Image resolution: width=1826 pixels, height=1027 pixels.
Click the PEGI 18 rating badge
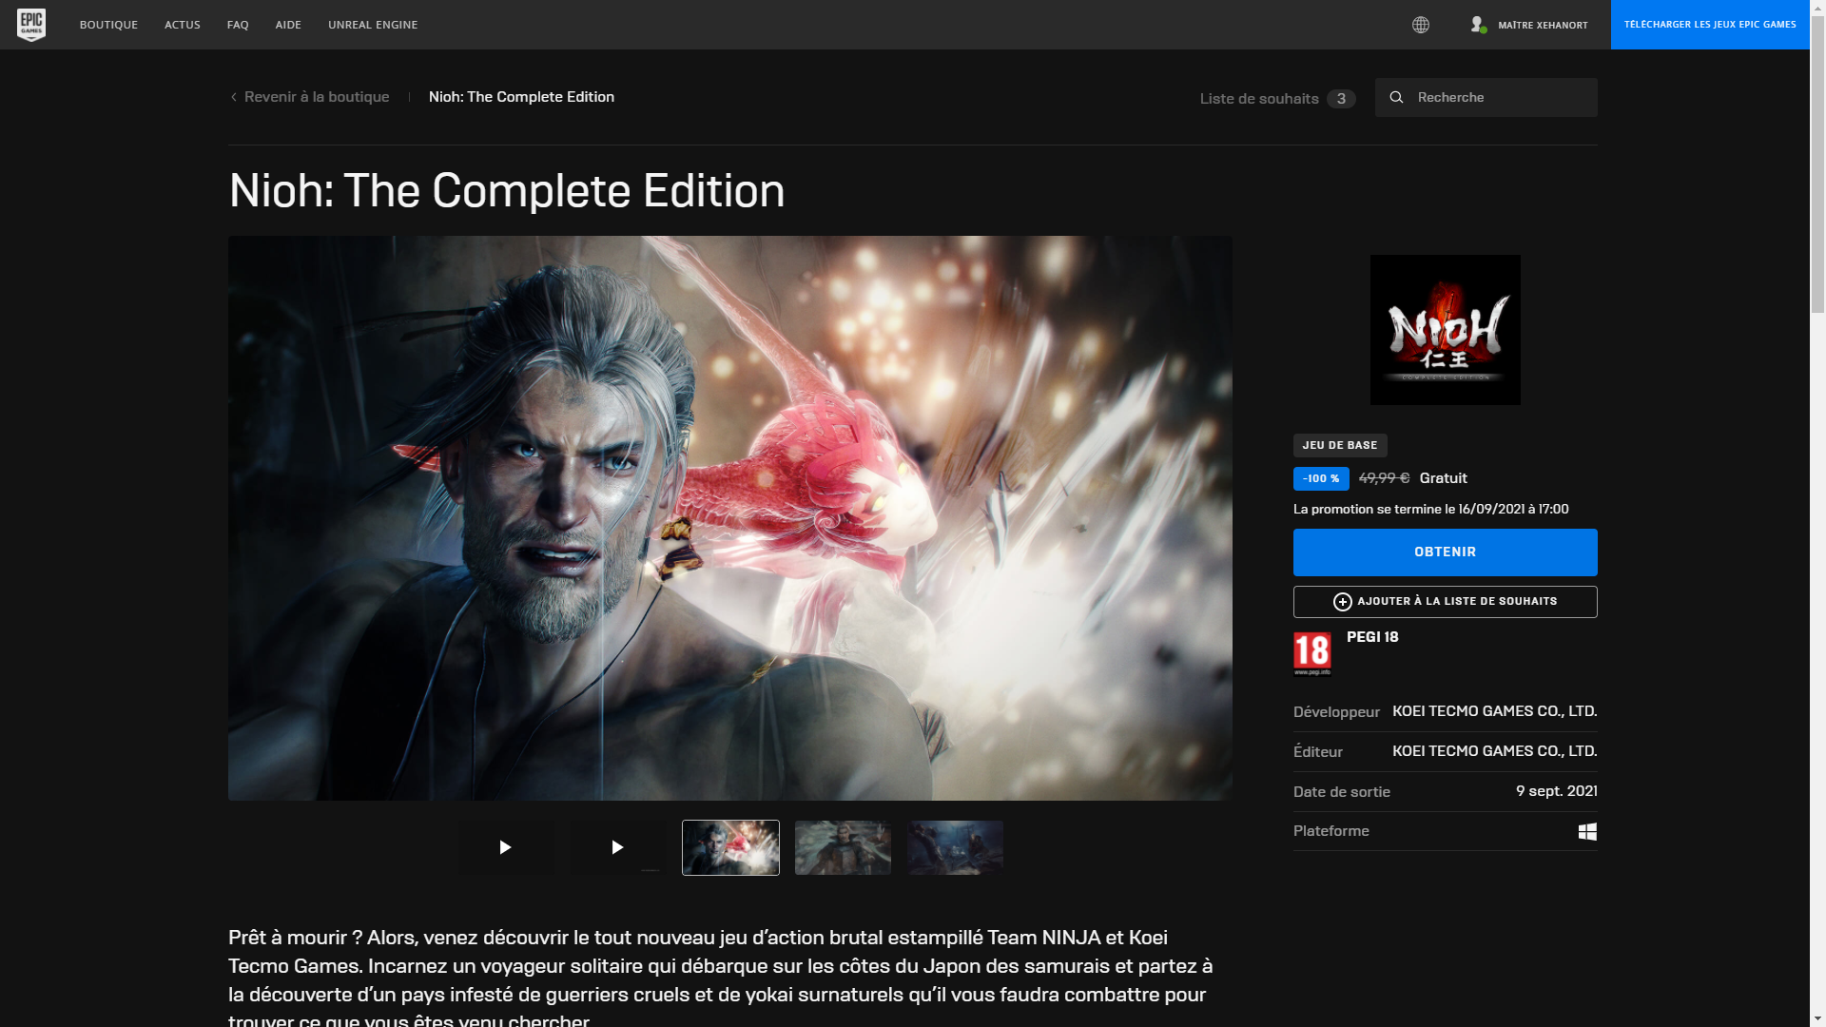click(1312, 653)
